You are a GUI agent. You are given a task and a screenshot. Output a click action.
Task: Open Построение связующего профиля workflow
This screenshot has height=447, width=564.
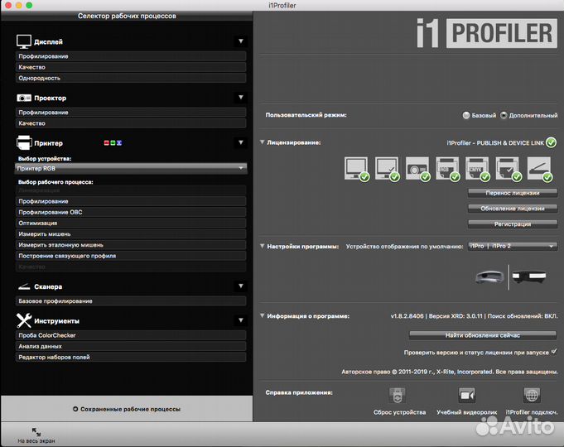[131, 256]
